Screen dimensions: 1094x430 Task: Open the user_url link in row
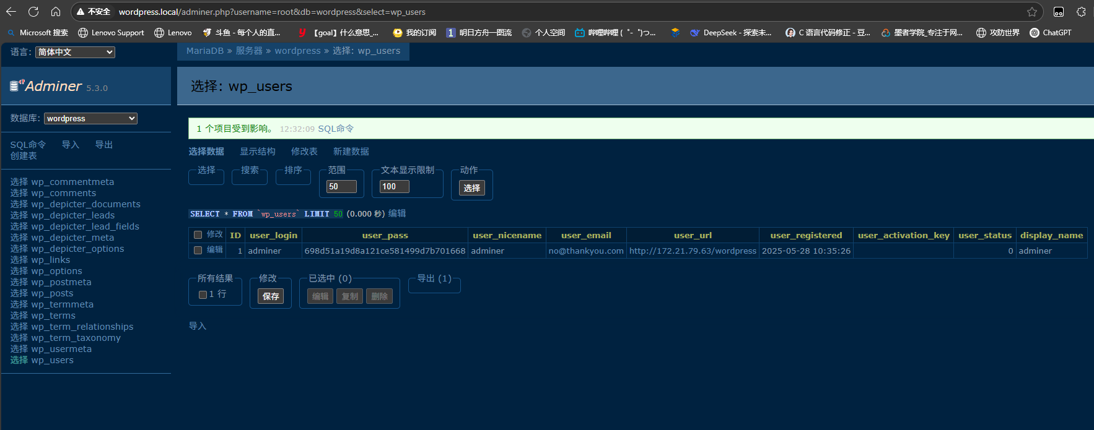(693, 251)
